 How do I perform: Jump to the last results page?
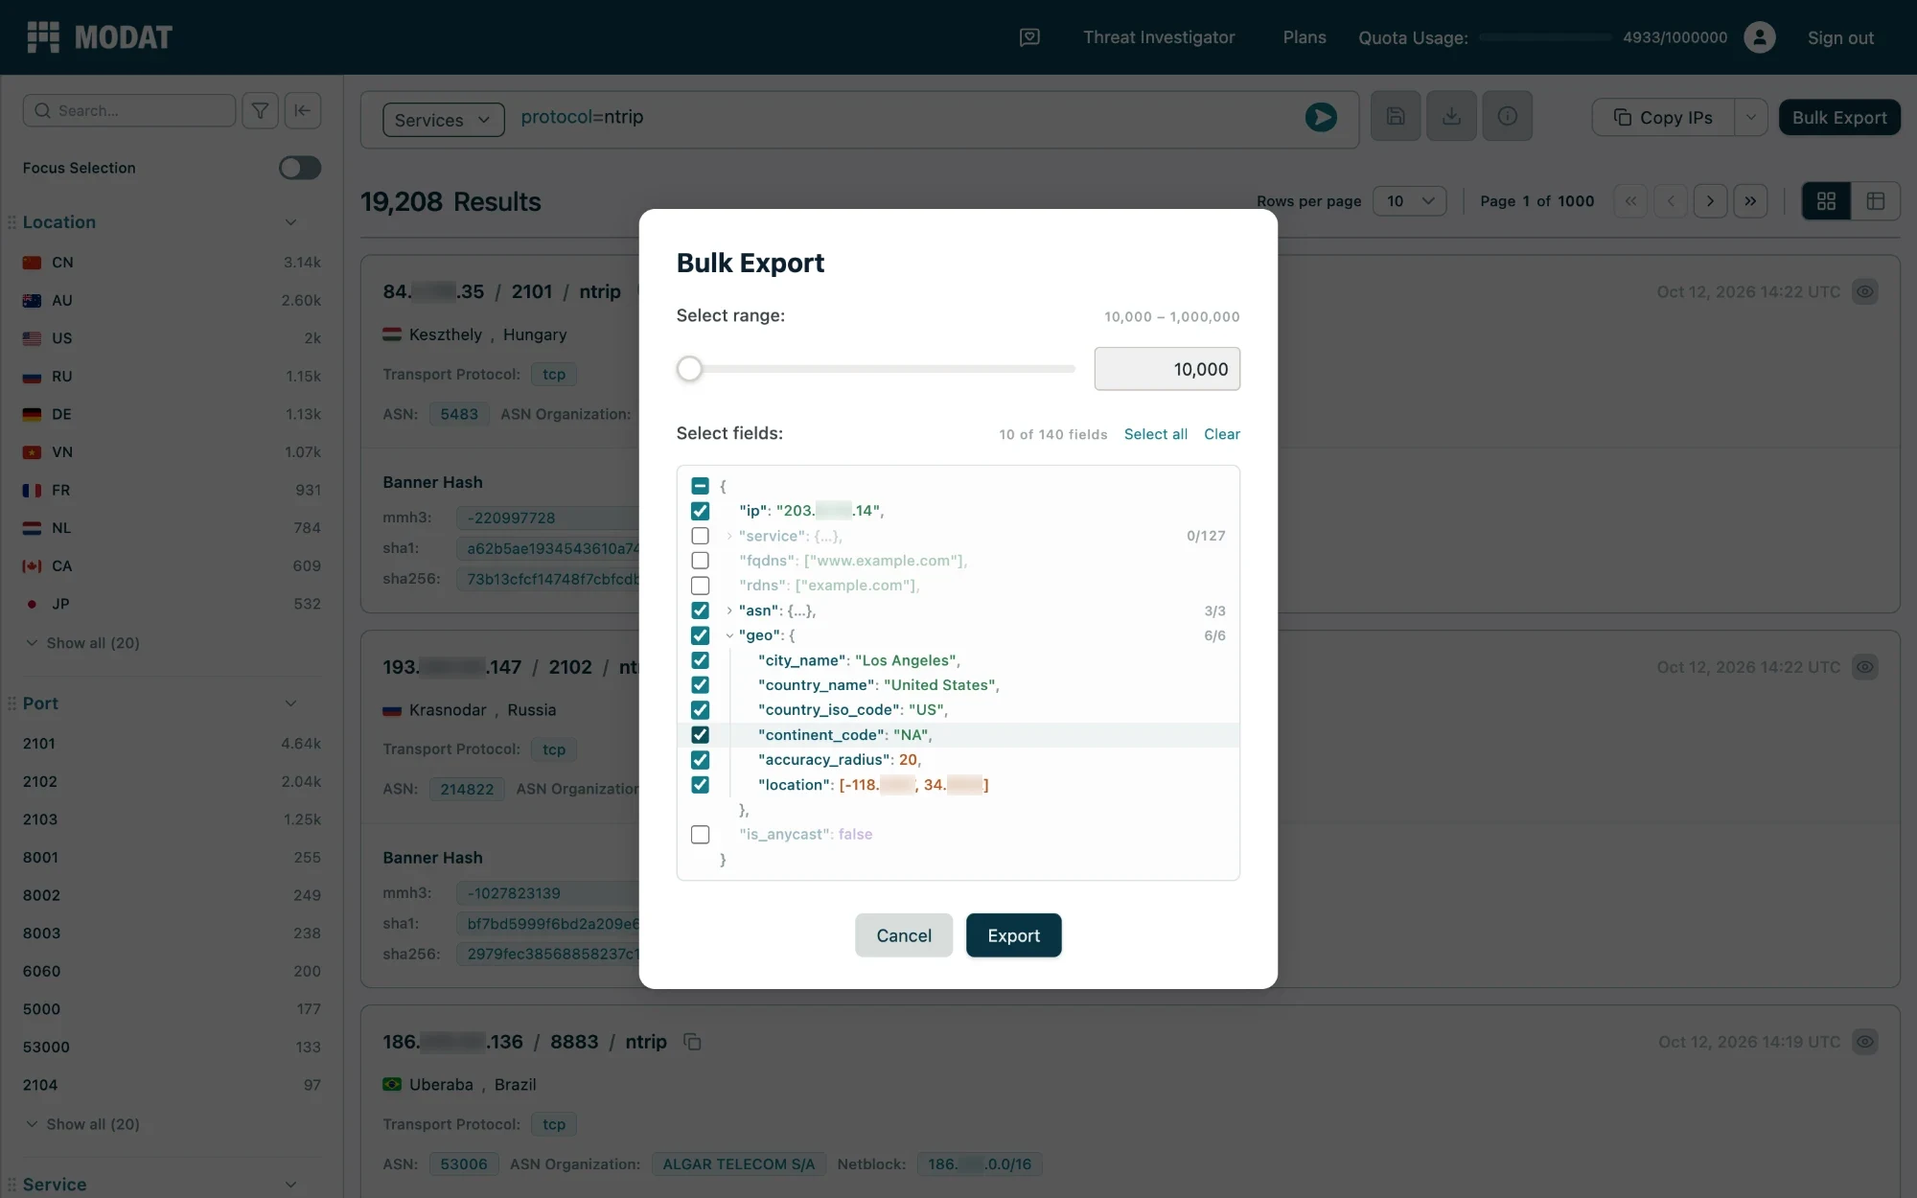(1750, 201)
